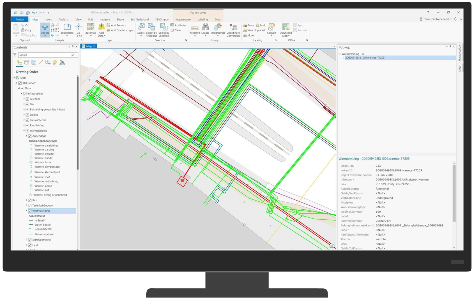The image size is (474, 299).
Task: Expand the Elektra layer tree item
Action: point(24,115)
